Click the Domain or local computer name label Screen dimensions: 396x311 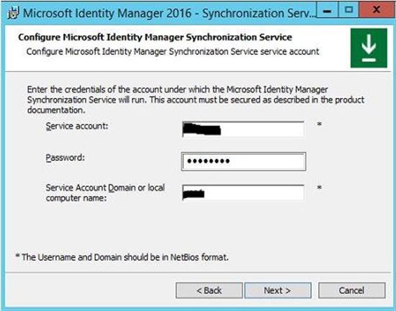coord(105,193)
